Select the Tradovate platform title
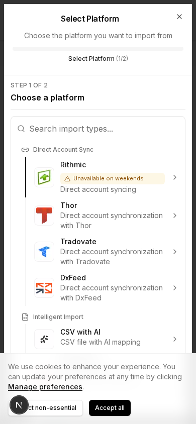This screenshot has height=424, width=196. 78,242
